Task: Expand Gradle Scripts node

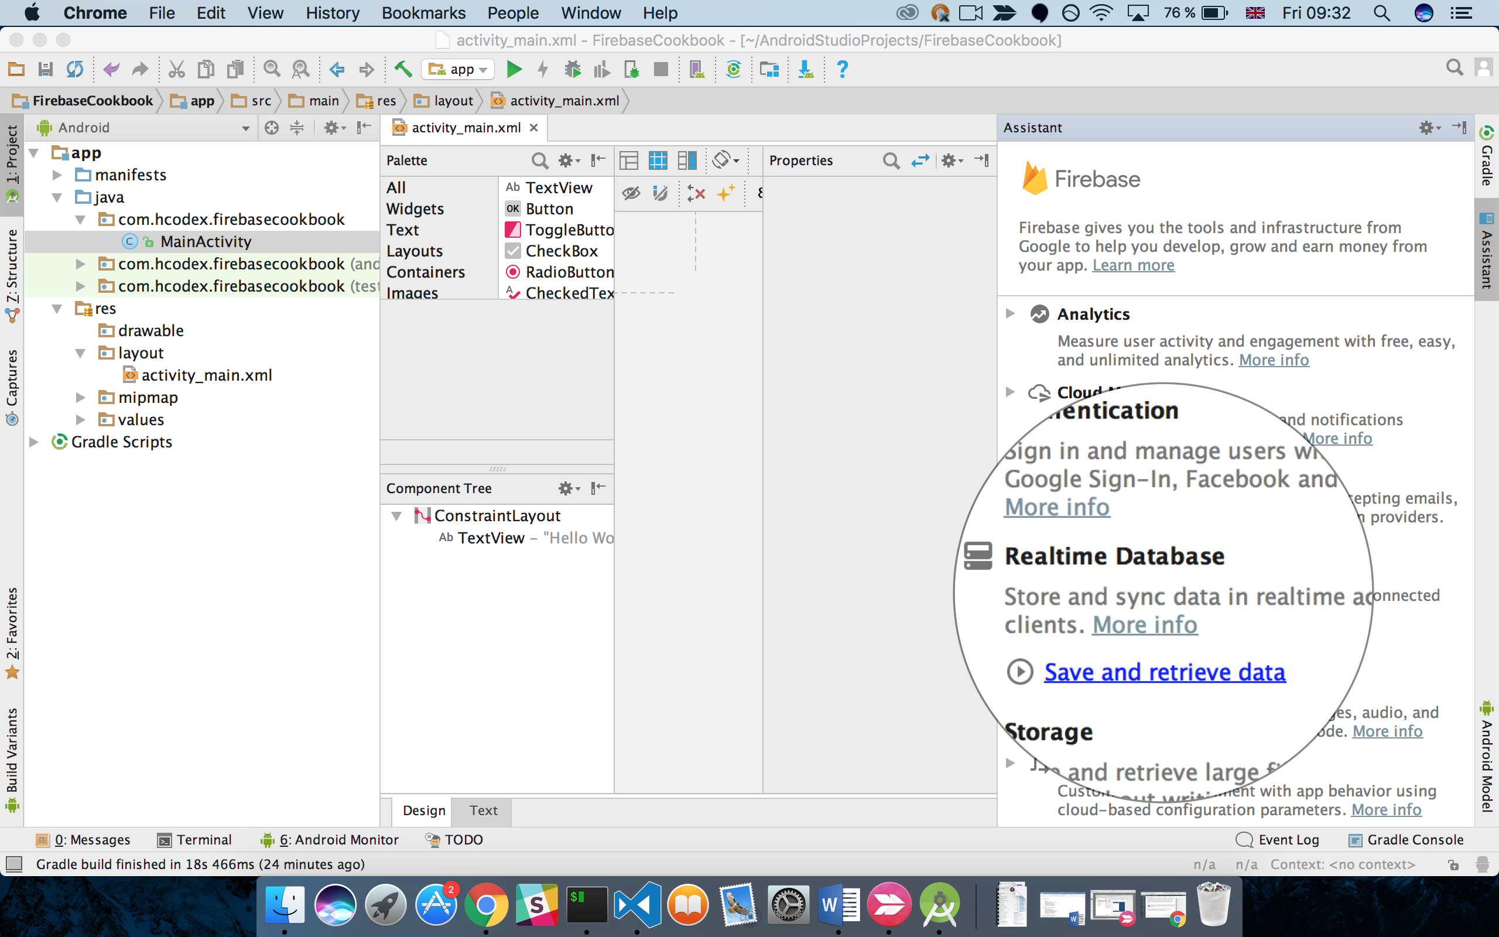Action: tap(34, 442)
